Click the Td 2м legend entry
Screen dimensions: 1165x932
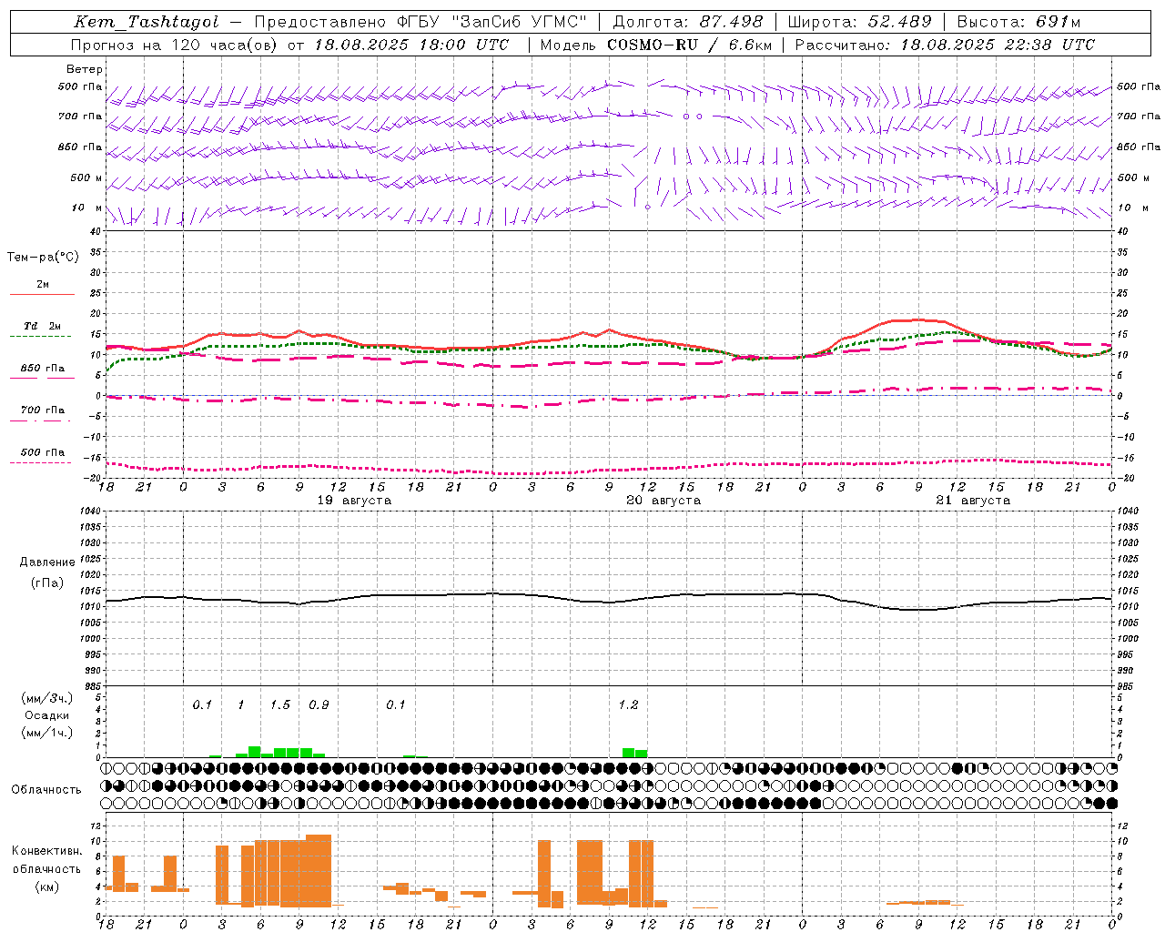coord(42,325)
